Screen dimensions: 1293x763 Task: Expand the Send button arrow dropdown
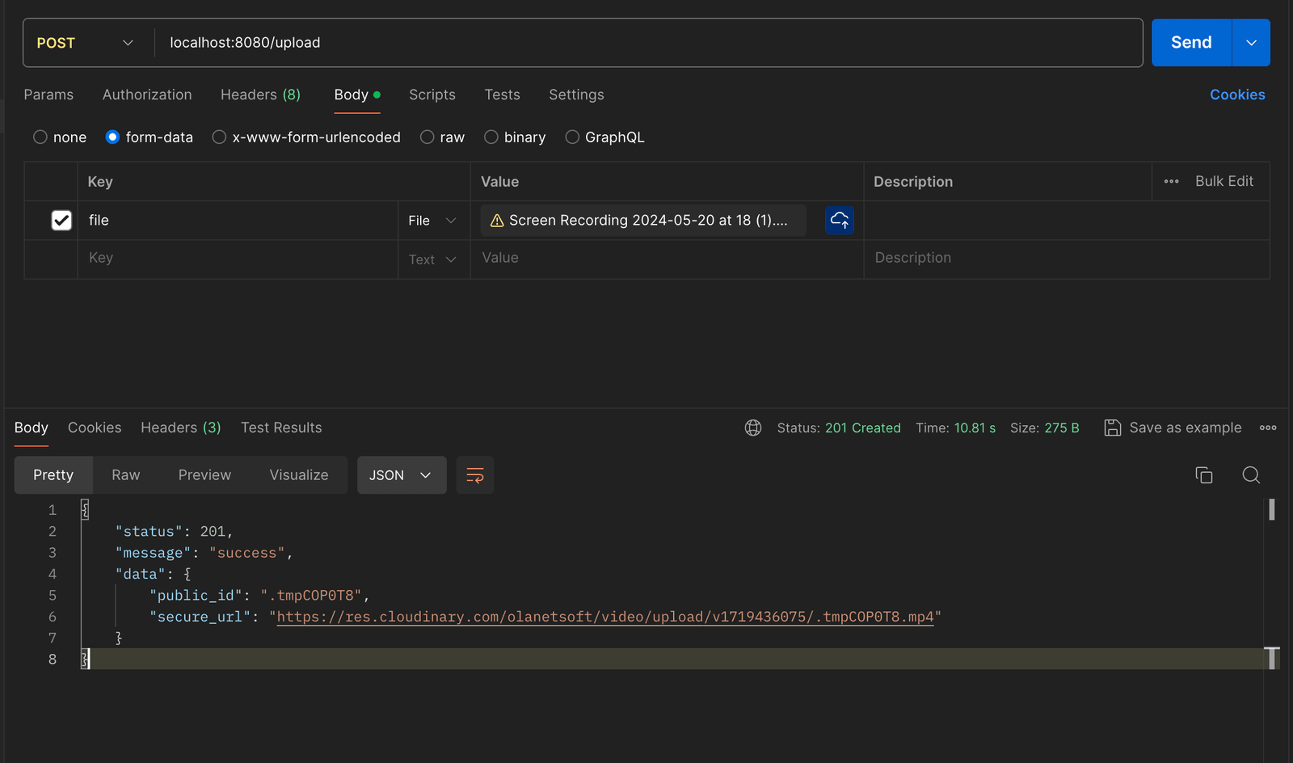pyautogui.click(x=1251, y=43)
